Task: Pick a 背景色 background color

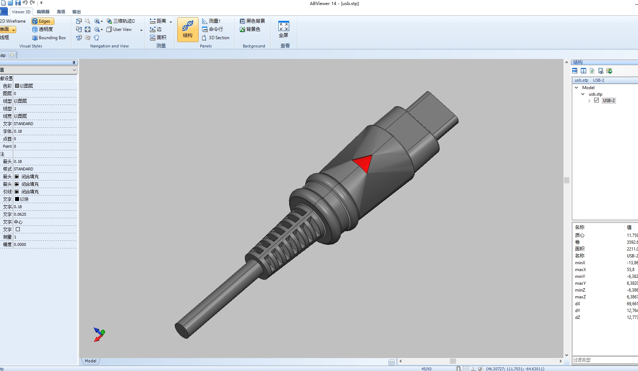Action: [x=250, y=29]
